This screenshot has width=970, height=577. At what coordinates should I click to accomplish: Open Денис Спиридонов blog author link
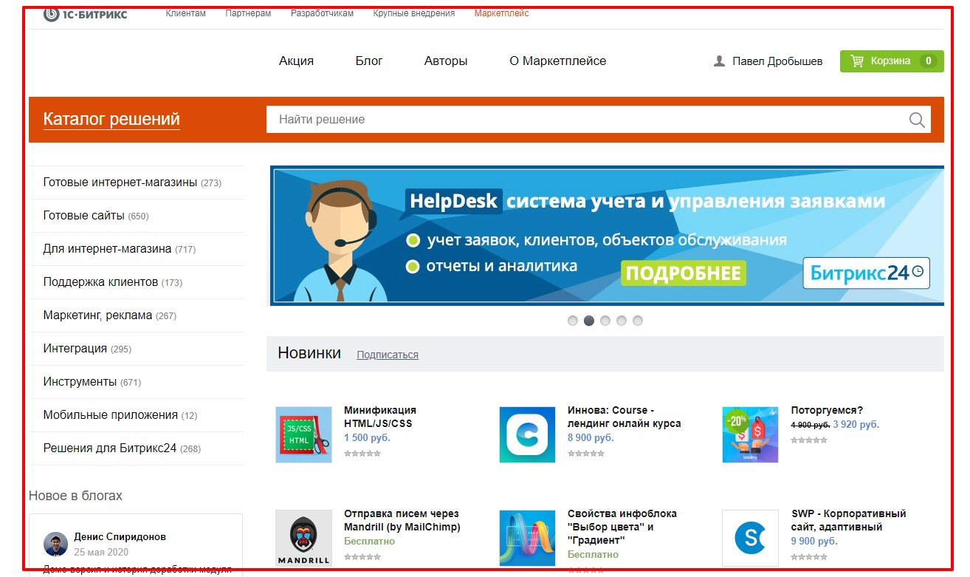120,537
